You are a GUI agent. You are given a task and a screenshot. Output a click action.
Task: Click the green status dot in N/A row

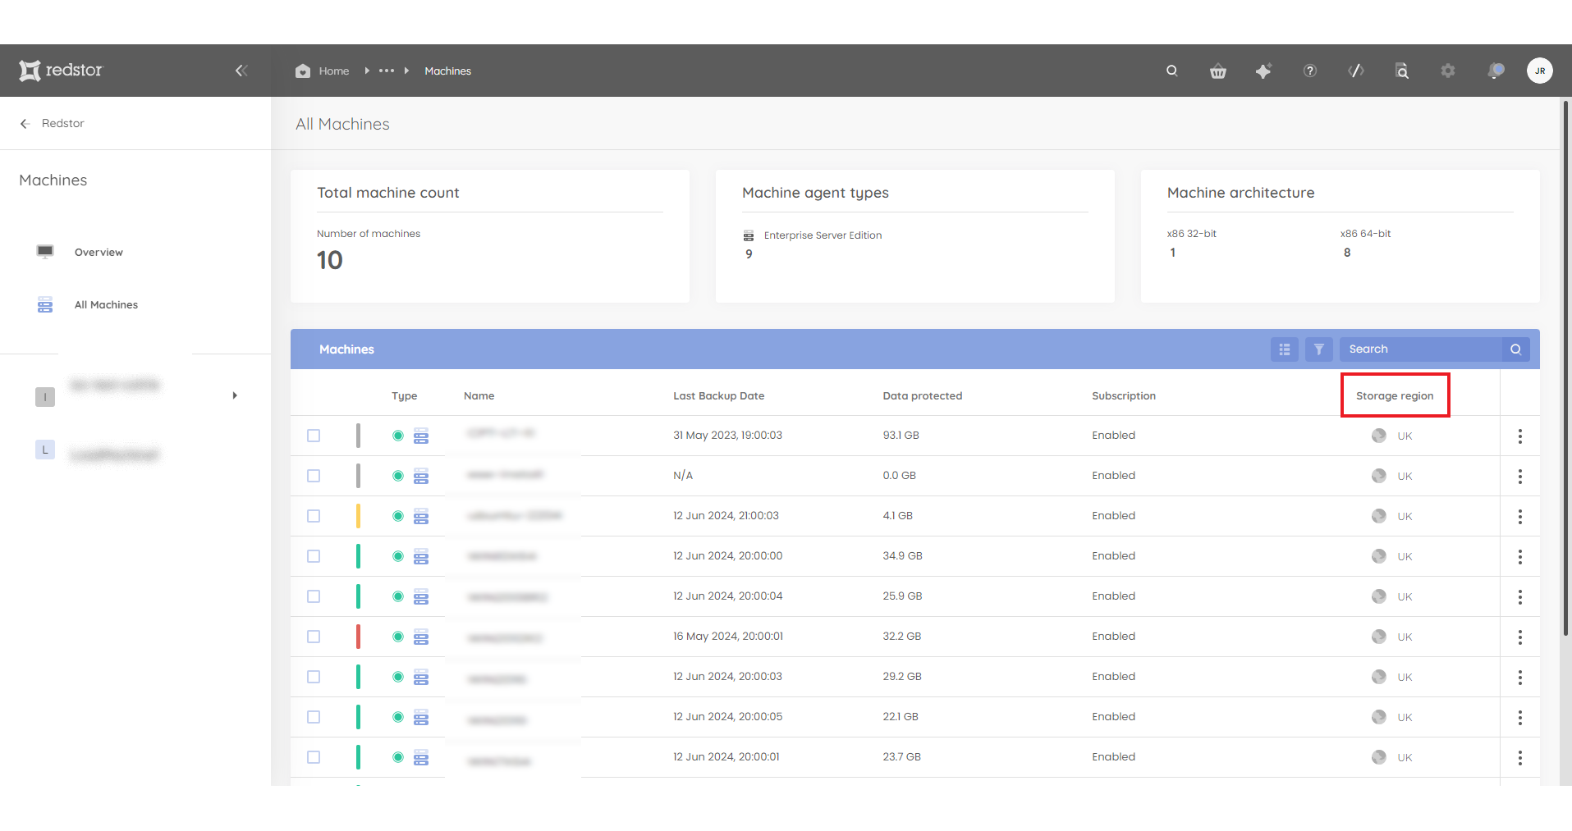tap(398, 476)
